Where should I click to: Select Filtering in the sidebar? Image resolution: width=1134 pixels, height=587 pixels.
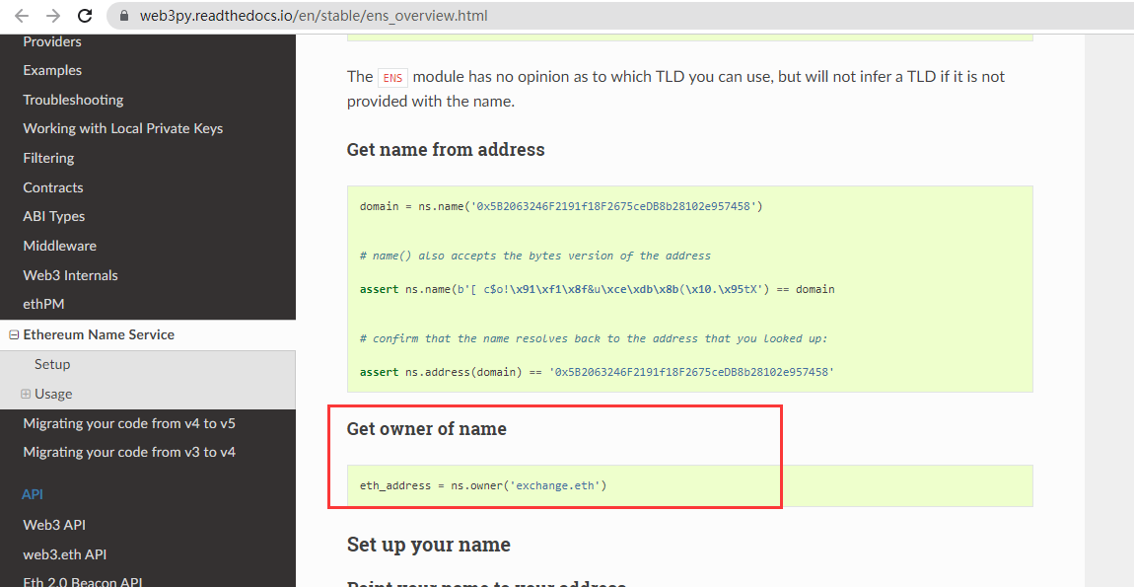(x=48, y=158)
